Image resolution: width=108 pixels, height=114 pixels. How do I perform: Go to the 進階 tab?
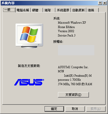(49, 10)
